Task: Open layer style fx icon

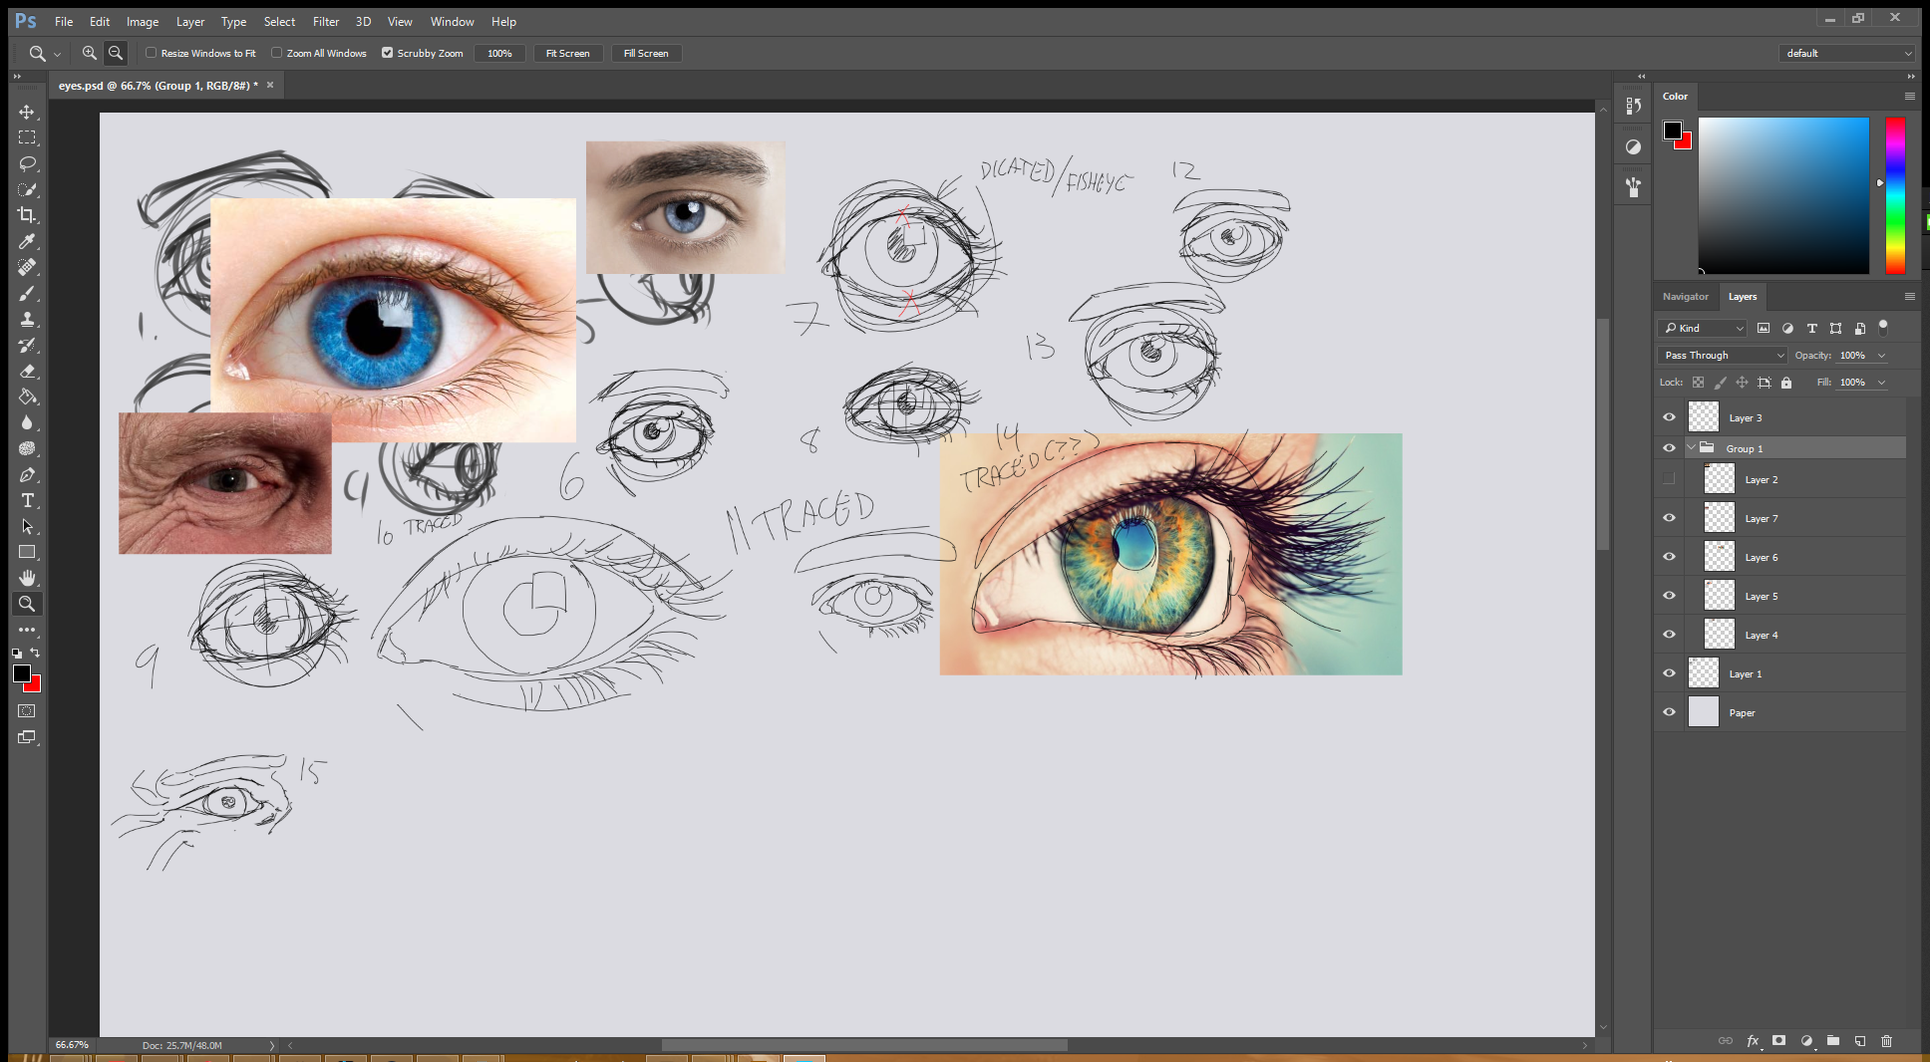Action: click(x=1753, y=1040)
